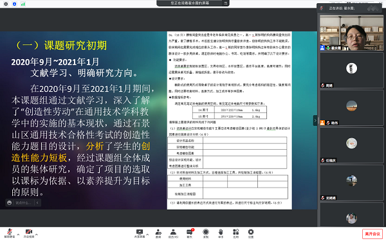Open the invite participants icon
The width and height of the screenshot is (386, 241).
point(158,233)
